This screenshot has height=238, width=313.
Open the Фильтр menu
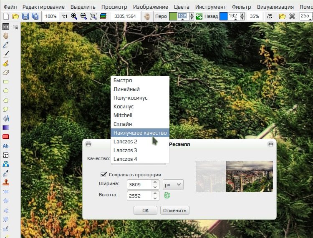coord(241,7)
